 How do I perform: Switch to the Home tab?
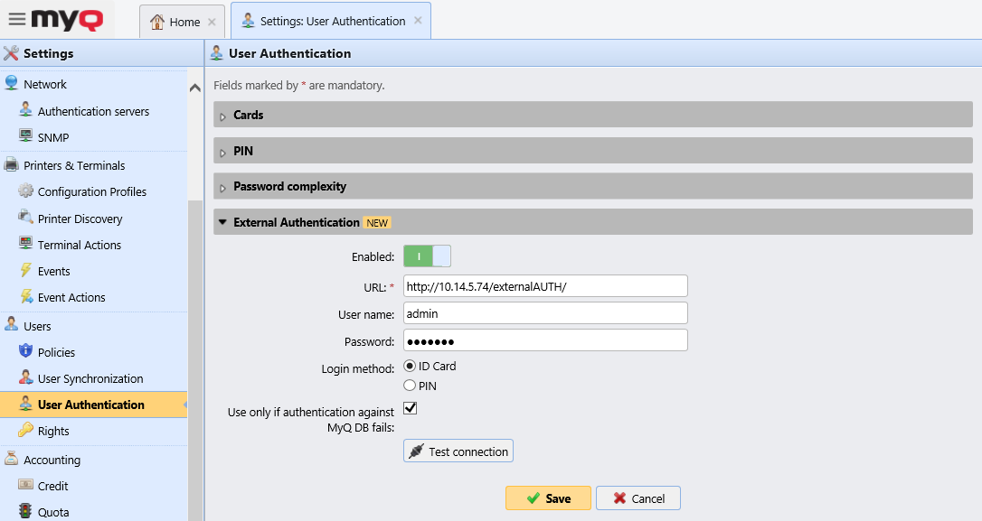[x=175, y=20]
